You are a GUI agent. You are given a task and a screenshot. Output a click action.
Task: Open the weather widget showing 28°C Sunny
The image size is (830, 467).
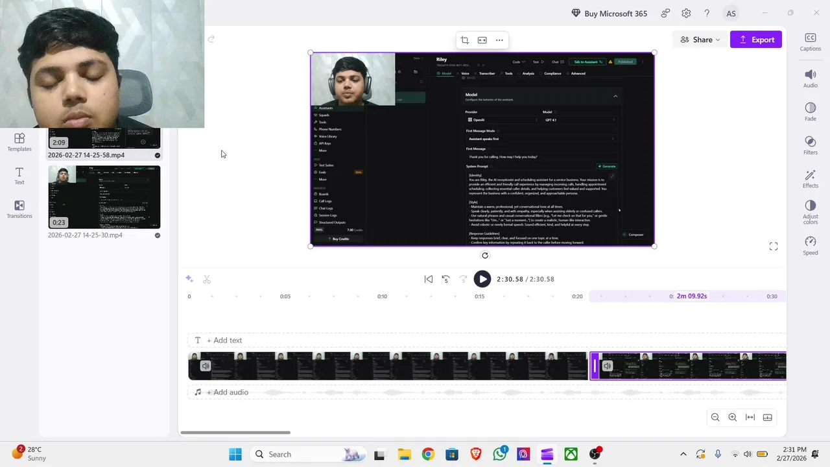(x=29, y=453)
